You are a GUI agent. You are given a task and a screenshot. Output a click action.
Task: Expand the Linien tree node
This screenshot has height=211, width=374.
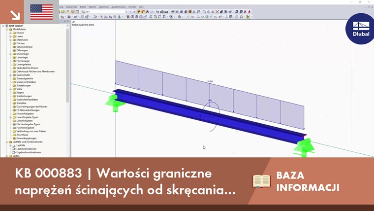click(10, 36)
